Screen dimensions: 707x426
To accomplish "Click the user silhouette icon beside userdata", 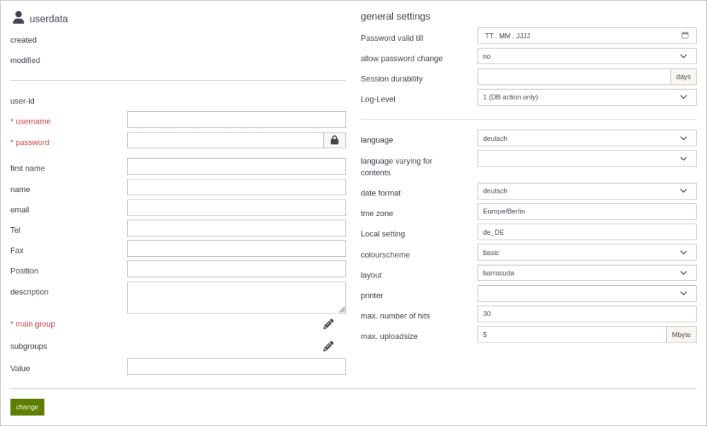I will pyautogui.click(x=19, y=17).
